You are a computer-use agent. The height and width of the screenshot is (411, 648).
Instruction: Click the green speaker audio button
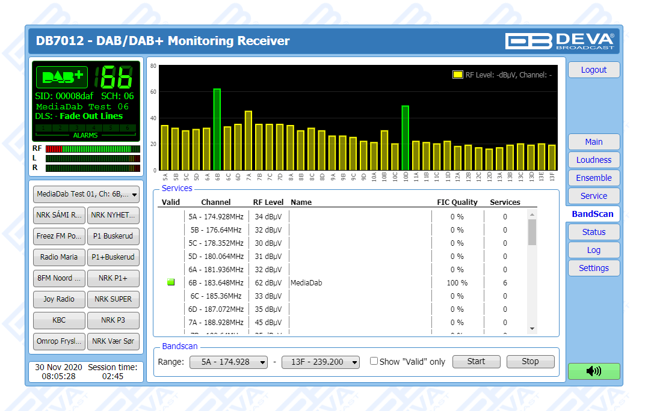coord(593,371)
